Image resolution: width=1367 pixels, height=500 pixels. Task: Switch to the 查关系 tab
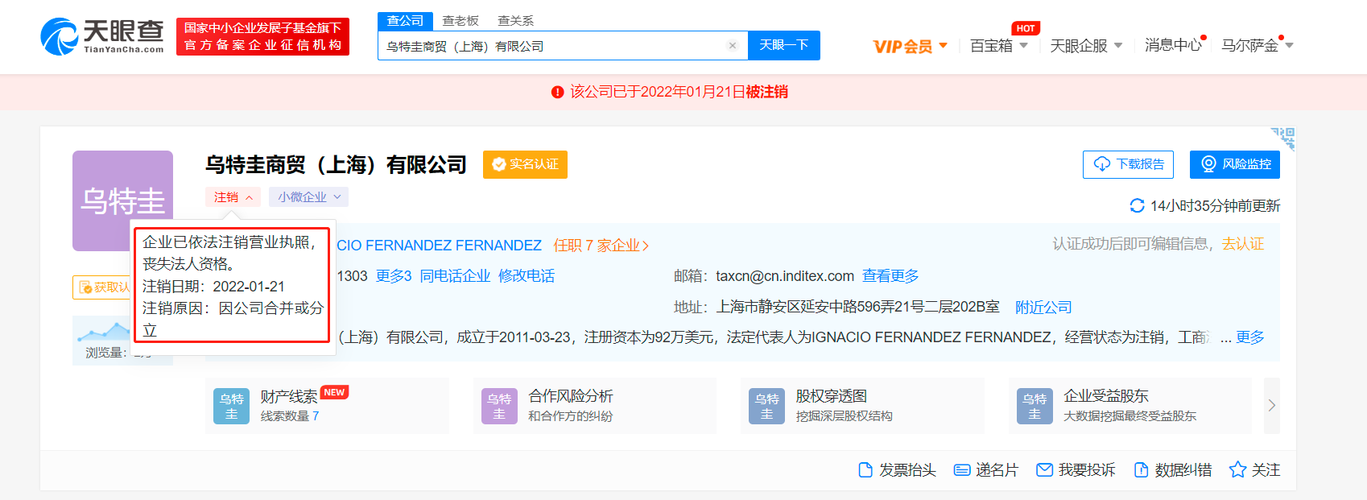pos(516,21)
